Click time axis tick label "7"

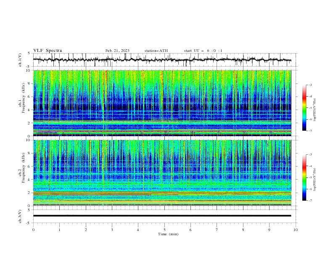[x=217, y=230]
